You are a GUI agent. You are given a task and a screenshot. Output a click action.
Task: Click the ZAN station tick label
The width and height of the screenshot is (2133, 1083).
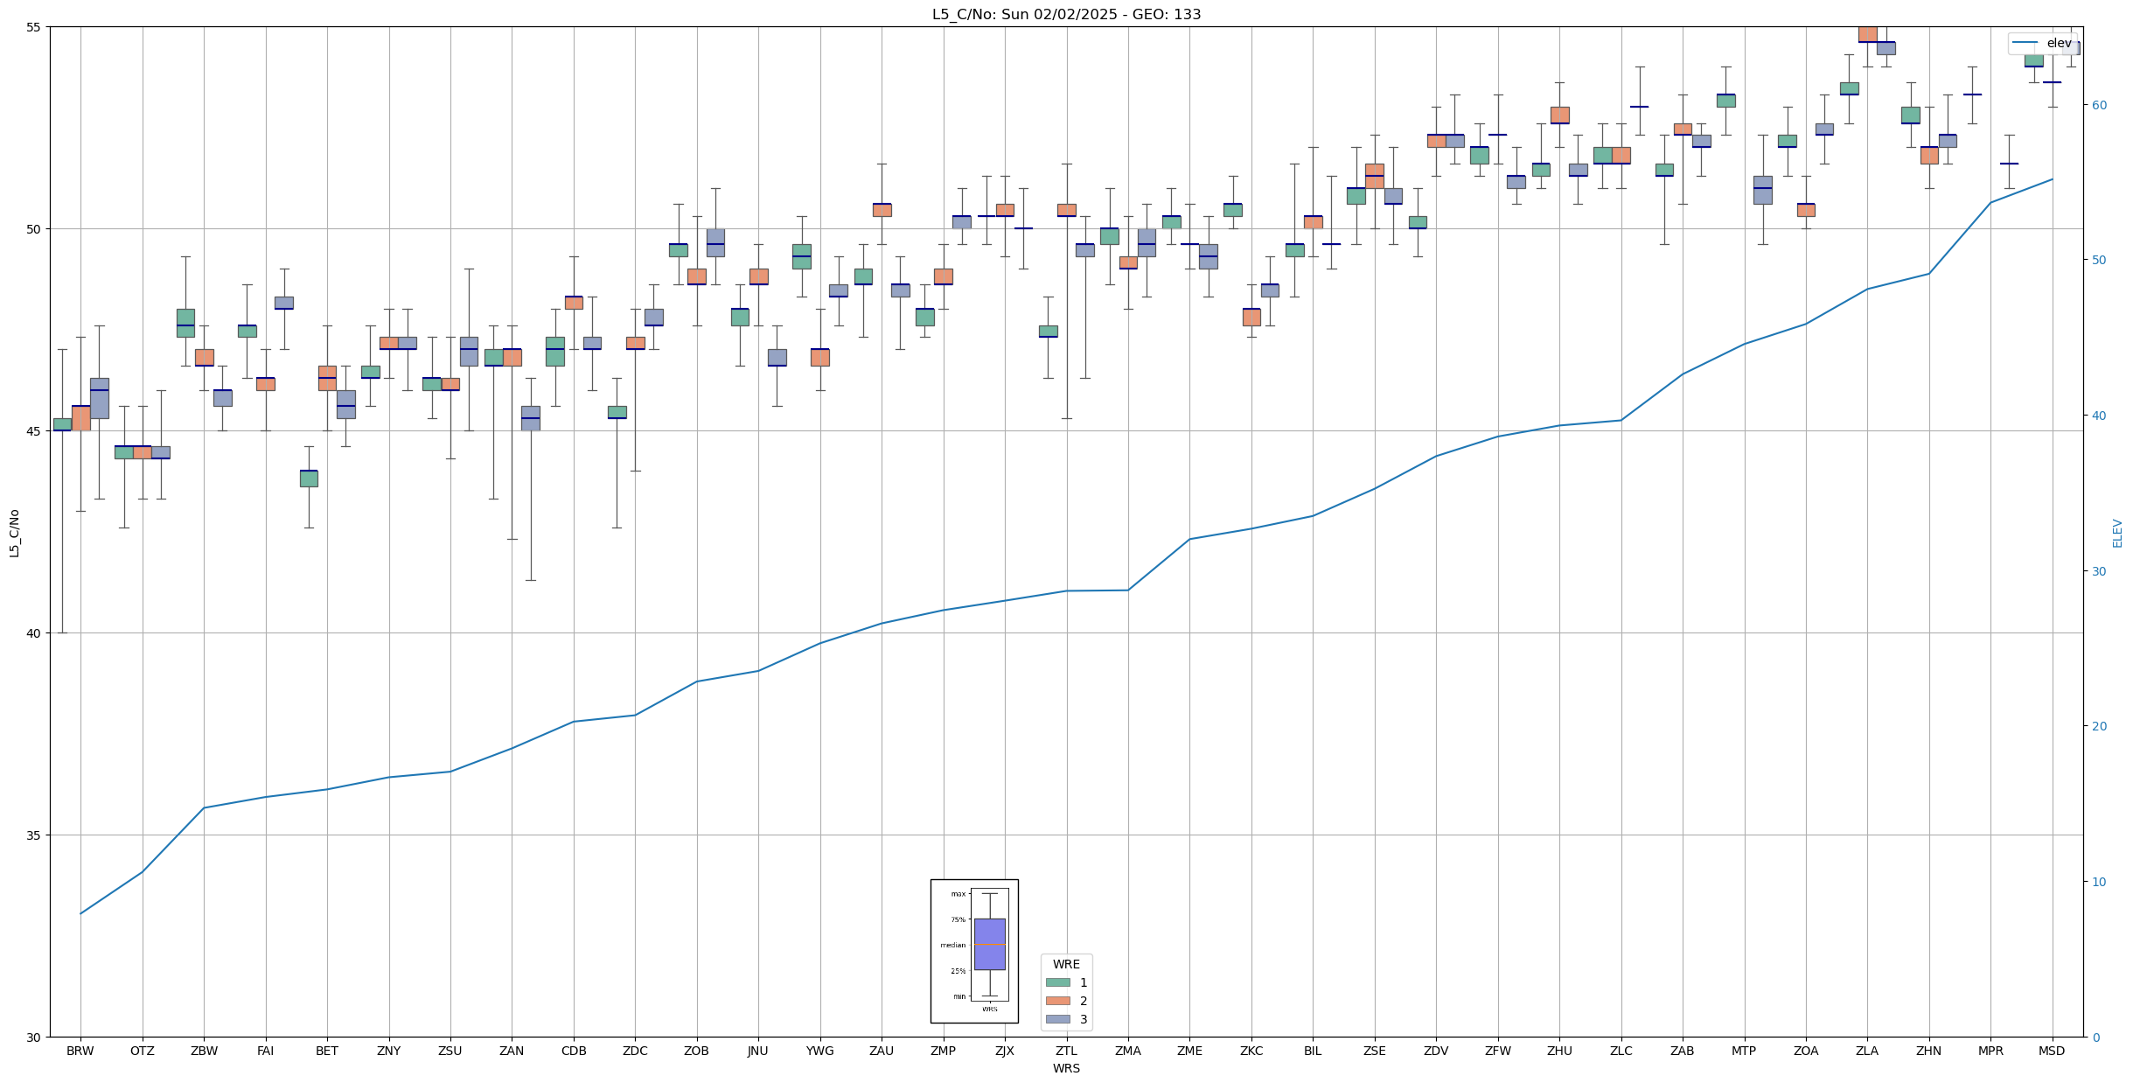tap(512, 1051)
